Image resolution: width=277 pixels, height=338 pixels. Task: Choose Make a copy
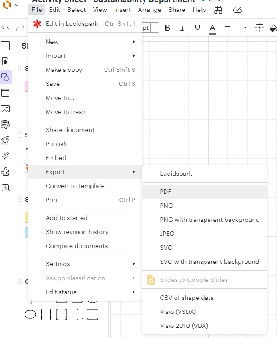[85, 70]
